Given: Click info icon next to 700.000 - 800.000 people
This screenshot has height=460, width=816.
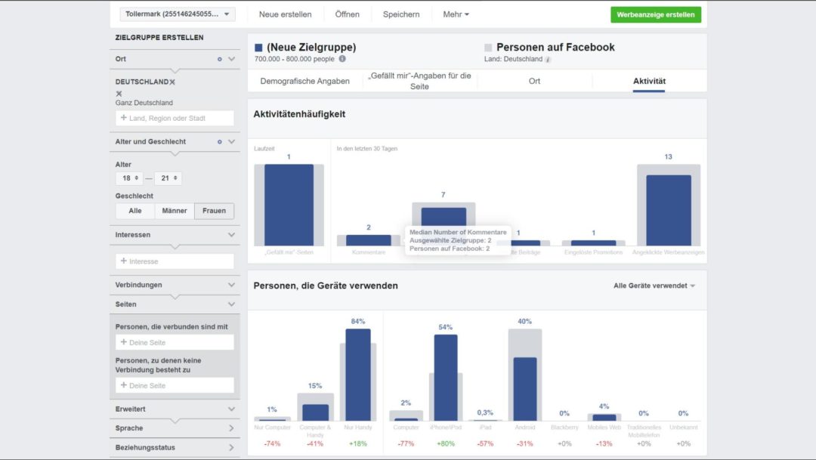Looking at the screenshot, I should pos(342,59).
